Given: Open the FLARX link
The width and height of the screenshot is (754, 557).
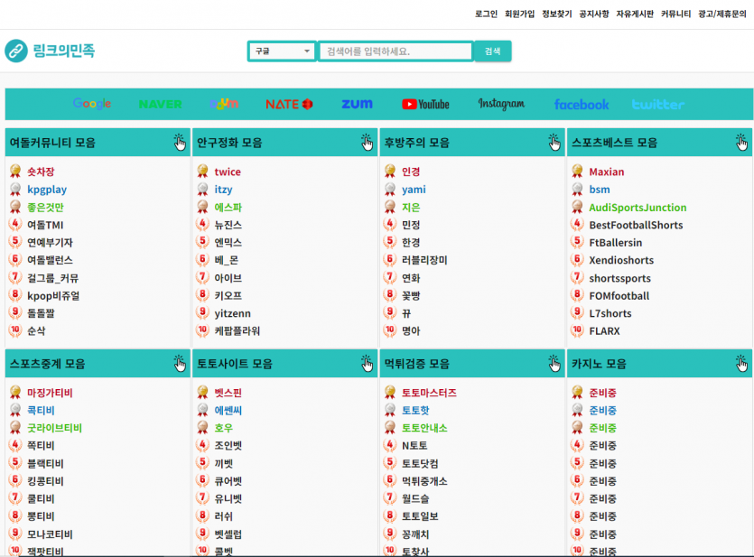Looking at the screenshot, I should point(604,330).
